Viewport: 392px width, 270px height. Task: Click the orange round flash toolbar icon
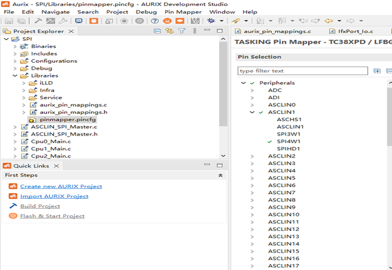(x=167, y=21)
